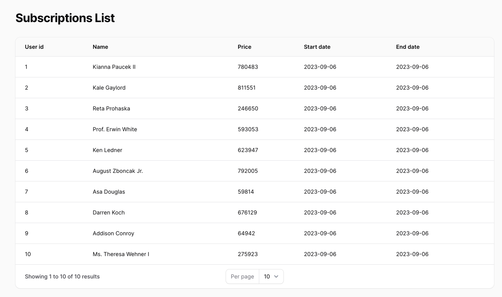This screenshot has width=502, height=297.
Task: Click the price 623947
Action: [x=248, y=150]
